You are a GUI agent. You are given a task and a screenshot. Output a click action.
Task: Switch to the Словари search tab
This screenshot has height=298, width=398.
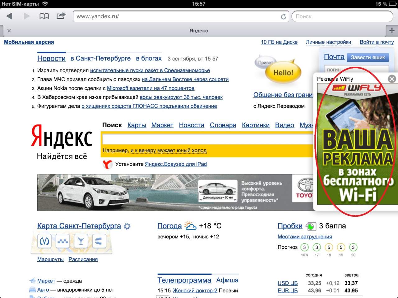coord(223,125)
